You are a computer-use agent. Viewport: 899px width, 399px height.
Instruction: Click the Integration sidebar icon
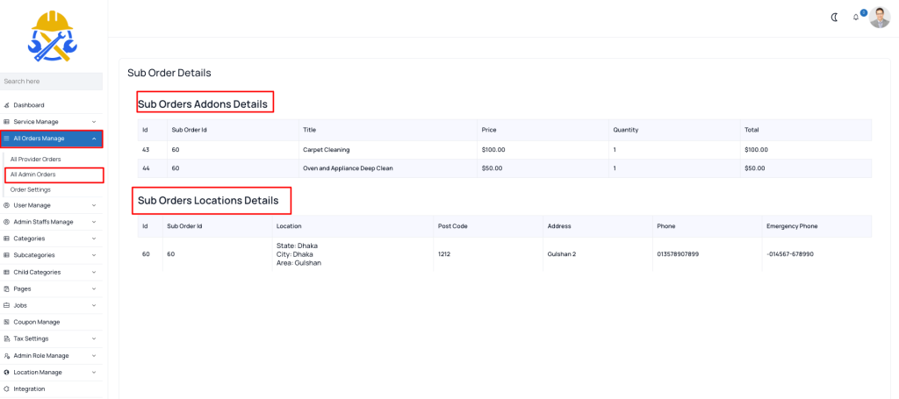tap(6, 388)
